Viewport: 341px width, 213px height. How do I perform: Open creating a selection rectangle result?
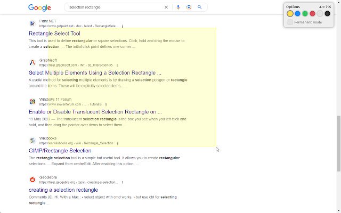click(63, 190)
